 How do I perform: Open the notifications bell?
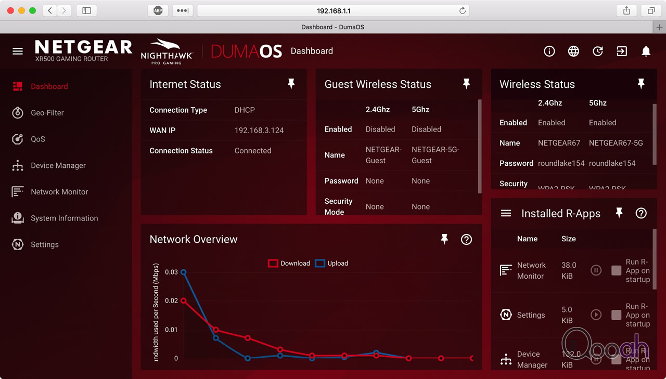(646, 51)
